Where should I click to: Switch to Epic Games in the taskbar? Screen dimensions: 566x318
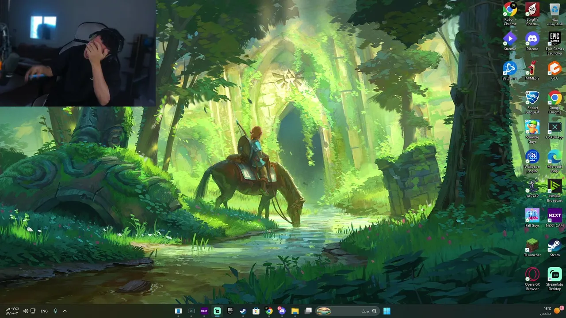click(230, 311)
